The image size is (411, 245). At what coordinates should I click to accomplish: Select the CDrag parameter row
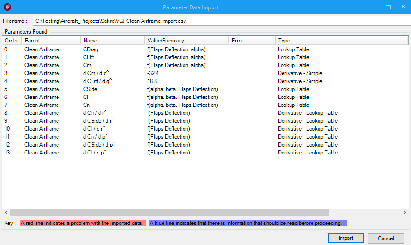click(x=205, y=49)
